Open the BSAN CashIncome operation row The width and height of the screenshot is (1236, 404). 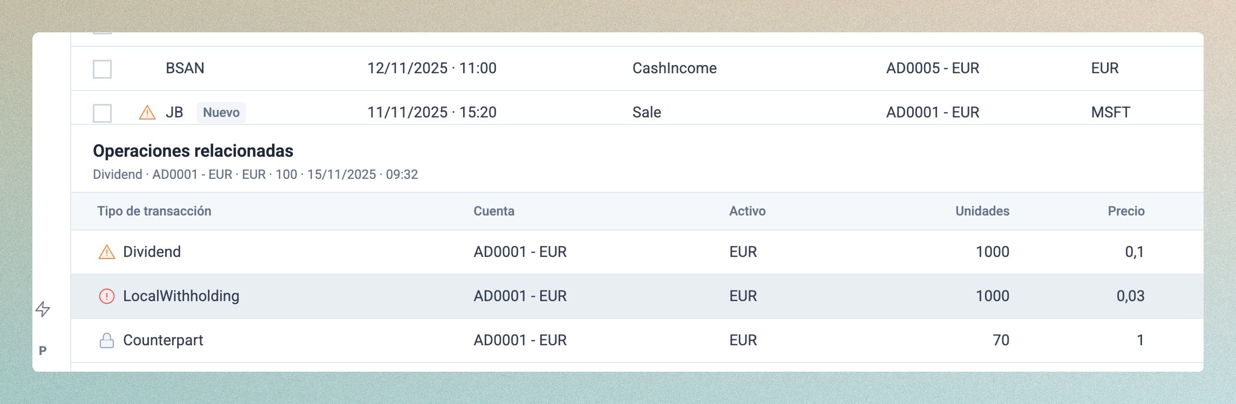pos(674,68)
